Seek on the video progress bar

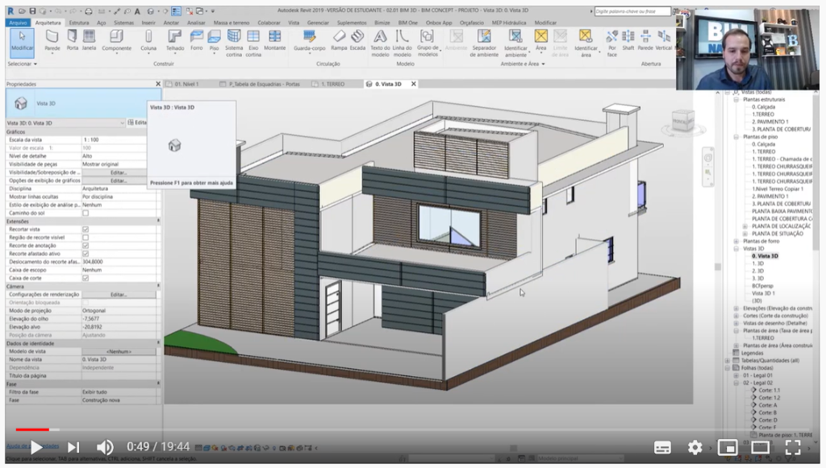[412, 429]
